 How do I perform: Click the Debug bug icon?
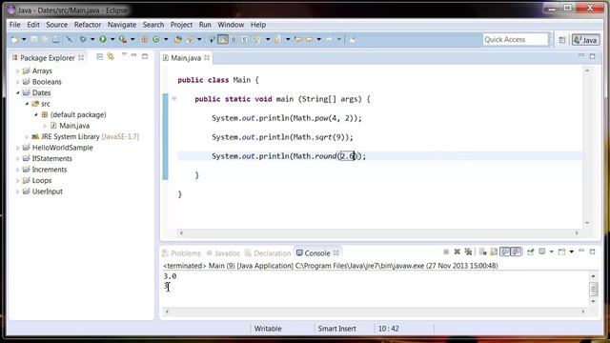[83, 39]
